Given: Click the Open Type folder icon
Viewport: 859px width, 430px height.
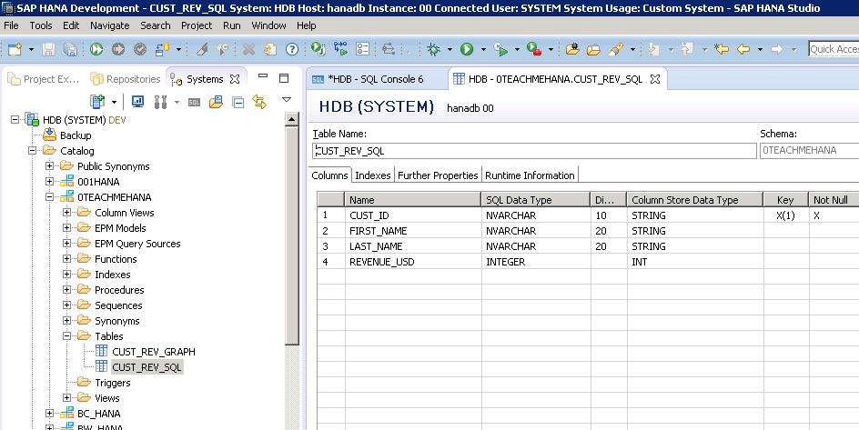Looking at the screenshot, I should pyautogui.click(x=572, y=49).
